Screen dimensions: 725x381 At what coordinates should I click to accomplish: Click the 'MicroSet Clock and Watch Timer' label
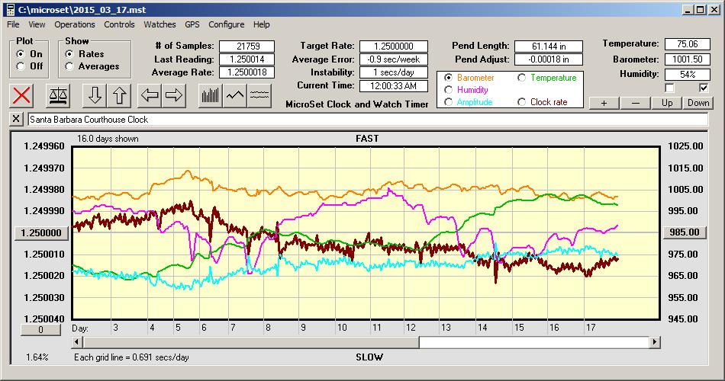357,104
